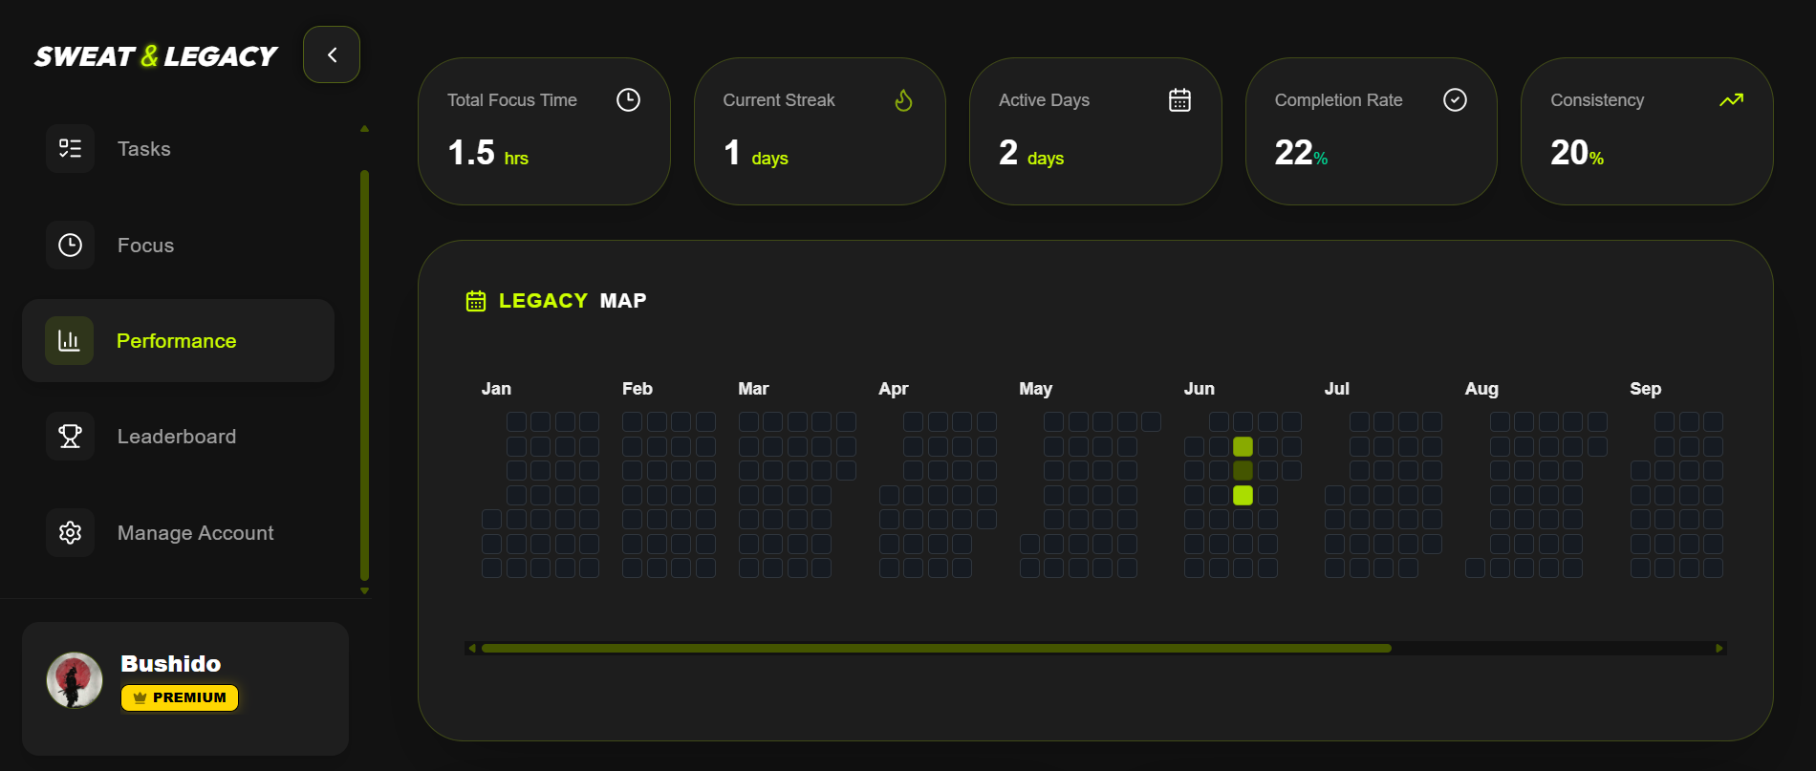Open the Tasks checklist icon
The height and width of the screenshot is (771, 1816).
click(70, 148)
